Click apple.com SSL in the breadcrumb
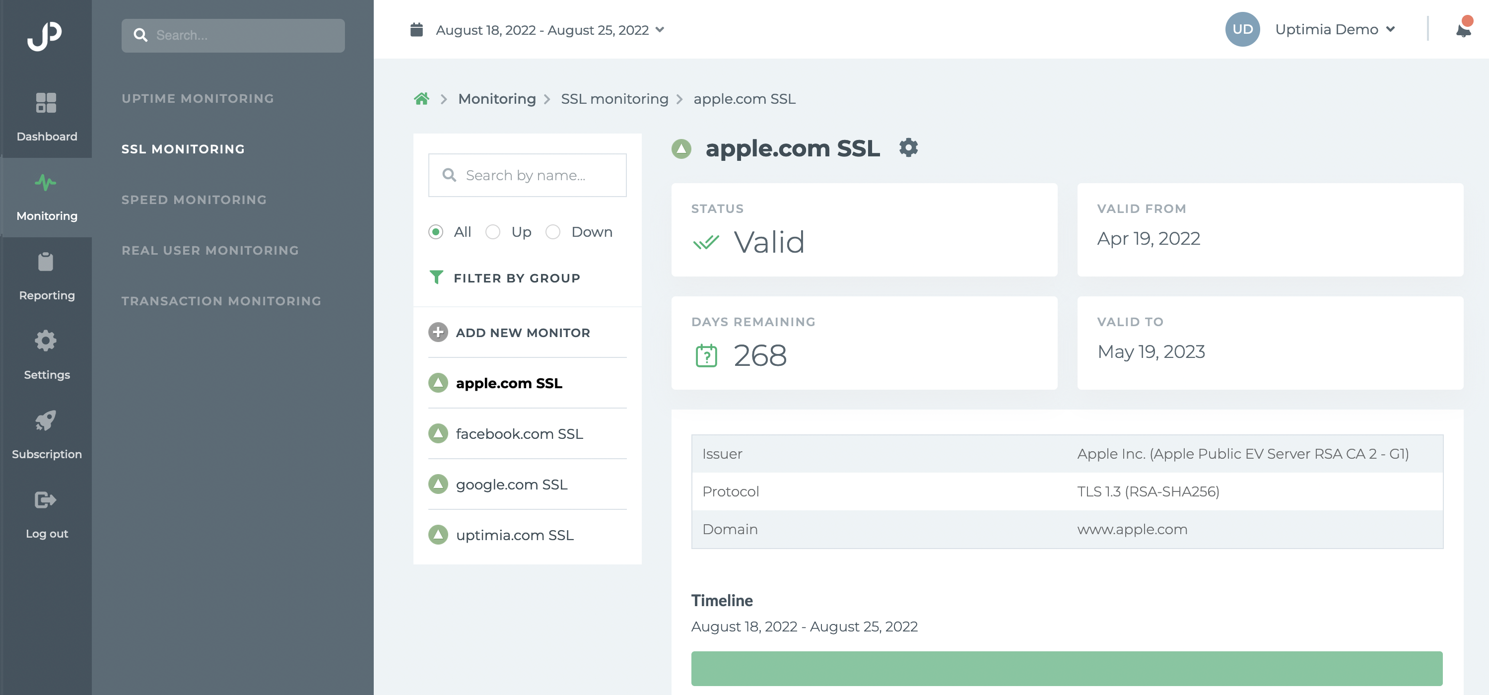 pos(744,99)
